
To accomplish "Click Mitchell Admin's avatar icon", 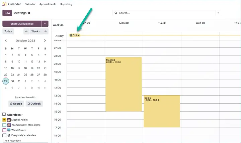I will (9, 120).
